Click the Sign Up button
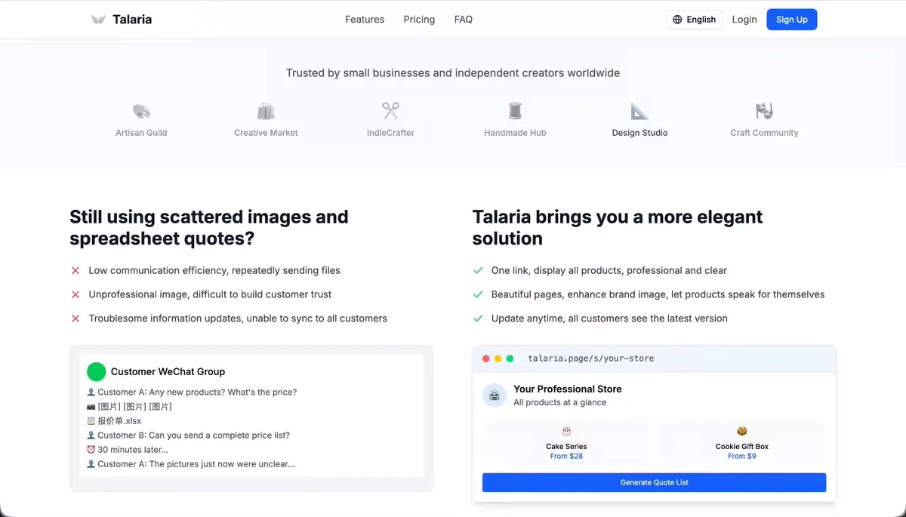This screenshot has width=906, height=517. pyautogui.click(x=792, y=20)
